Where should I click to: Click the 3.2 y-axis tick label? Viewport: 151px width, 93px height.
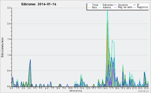click(x=9, y=8)
